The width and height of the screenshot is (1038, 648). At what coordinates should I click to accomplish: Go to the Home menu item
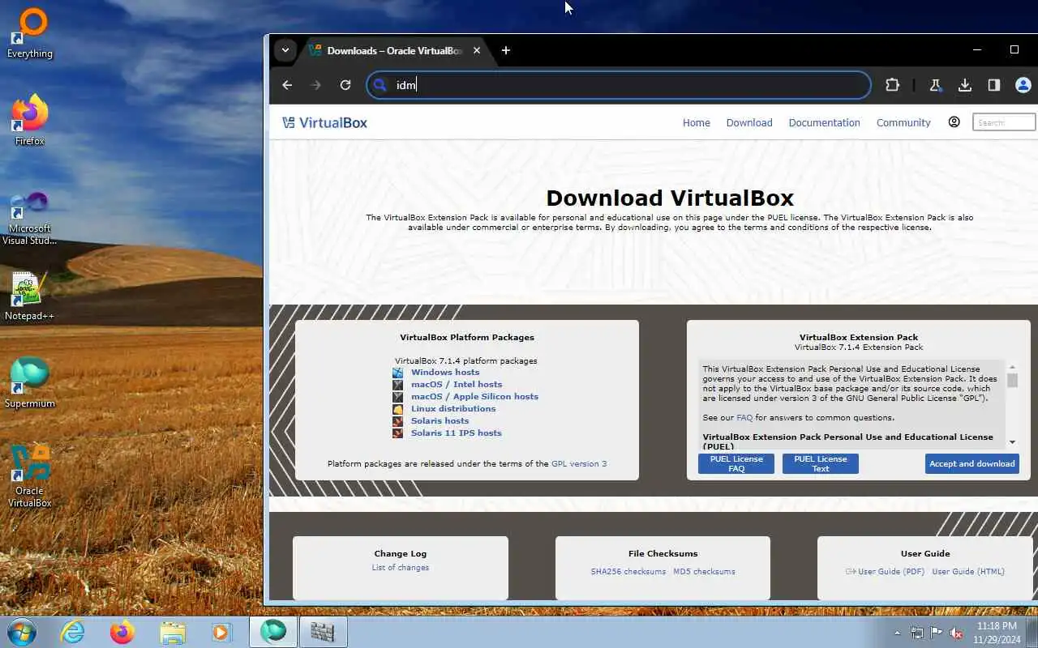[x=696, y=122]
